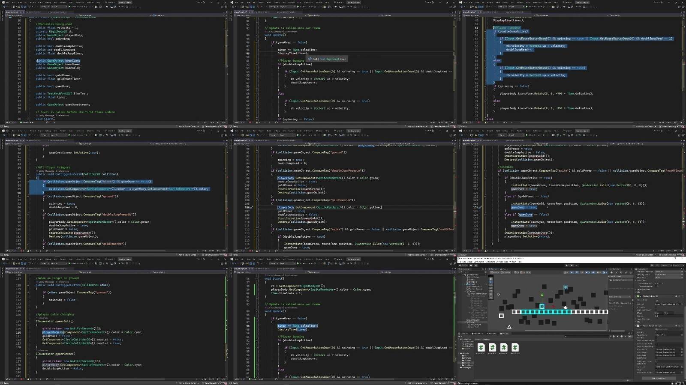Click the white triangle object in Scene view

[x=509, y=327]
